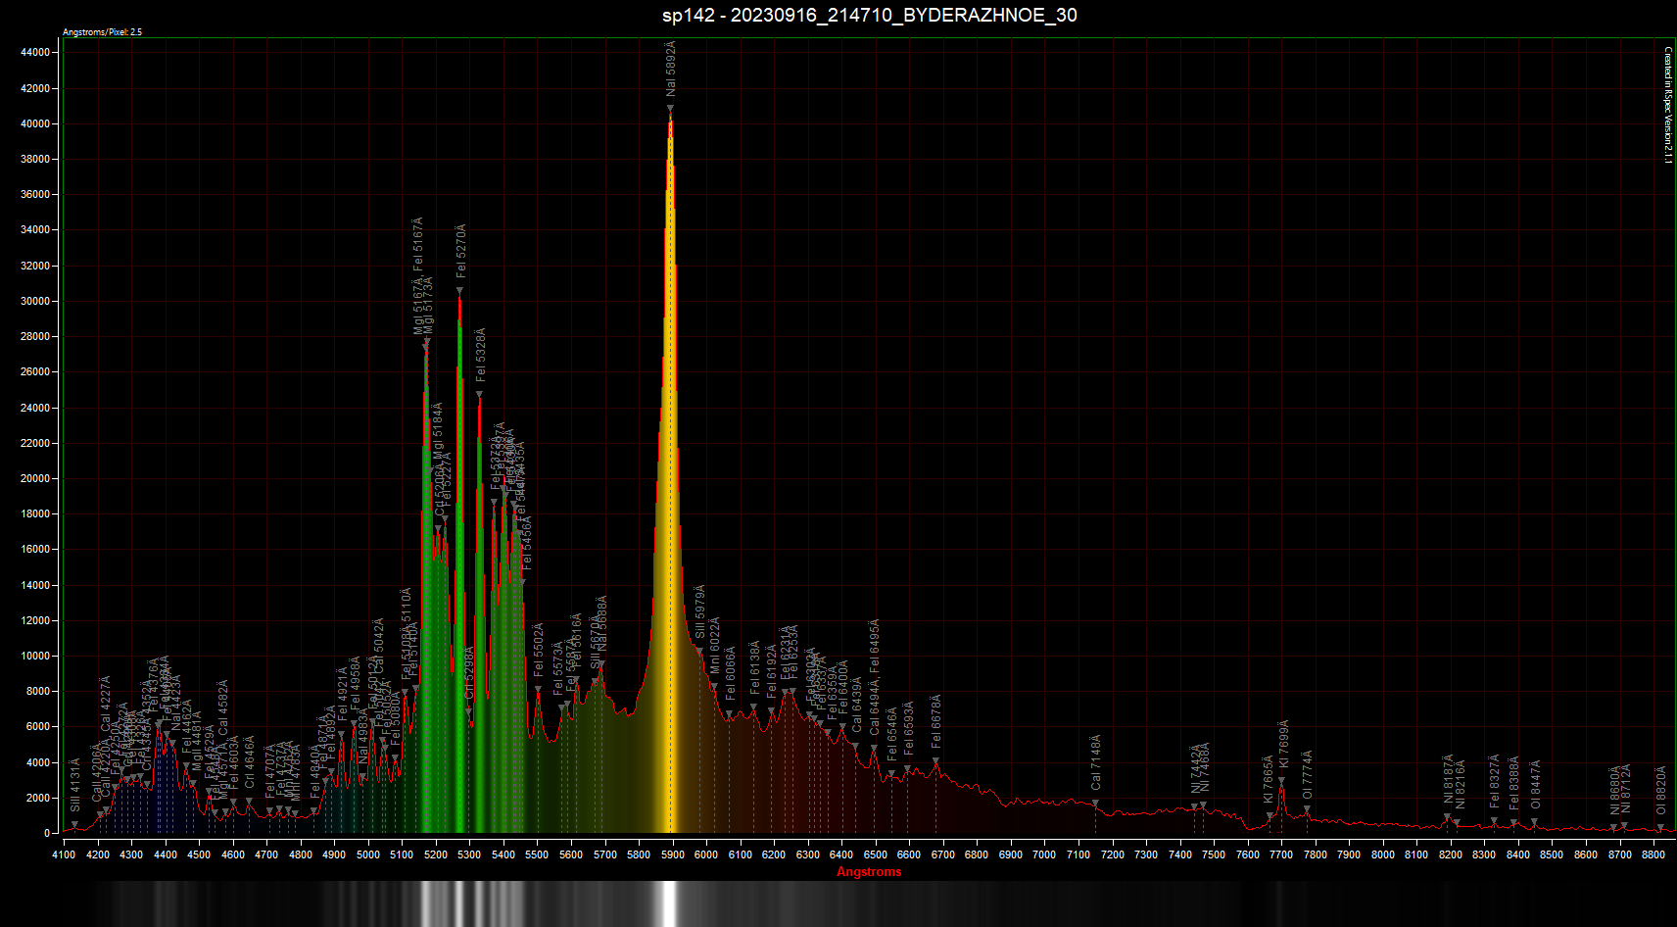Click the FeI 6138Å line label
This screenshot has height=927, width=1677.
(x=755, y=668)
